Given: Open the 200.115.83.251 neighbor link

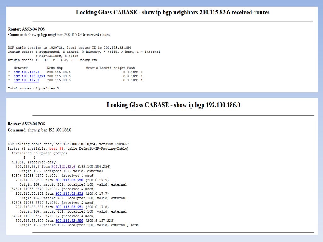Looking at the screenshot, I should (x=69, y=207).
